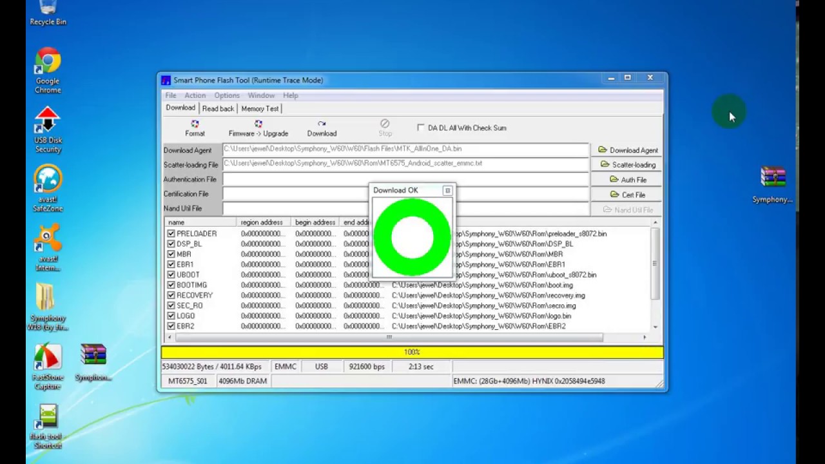Close the Download OK popup

click(447, 190)
